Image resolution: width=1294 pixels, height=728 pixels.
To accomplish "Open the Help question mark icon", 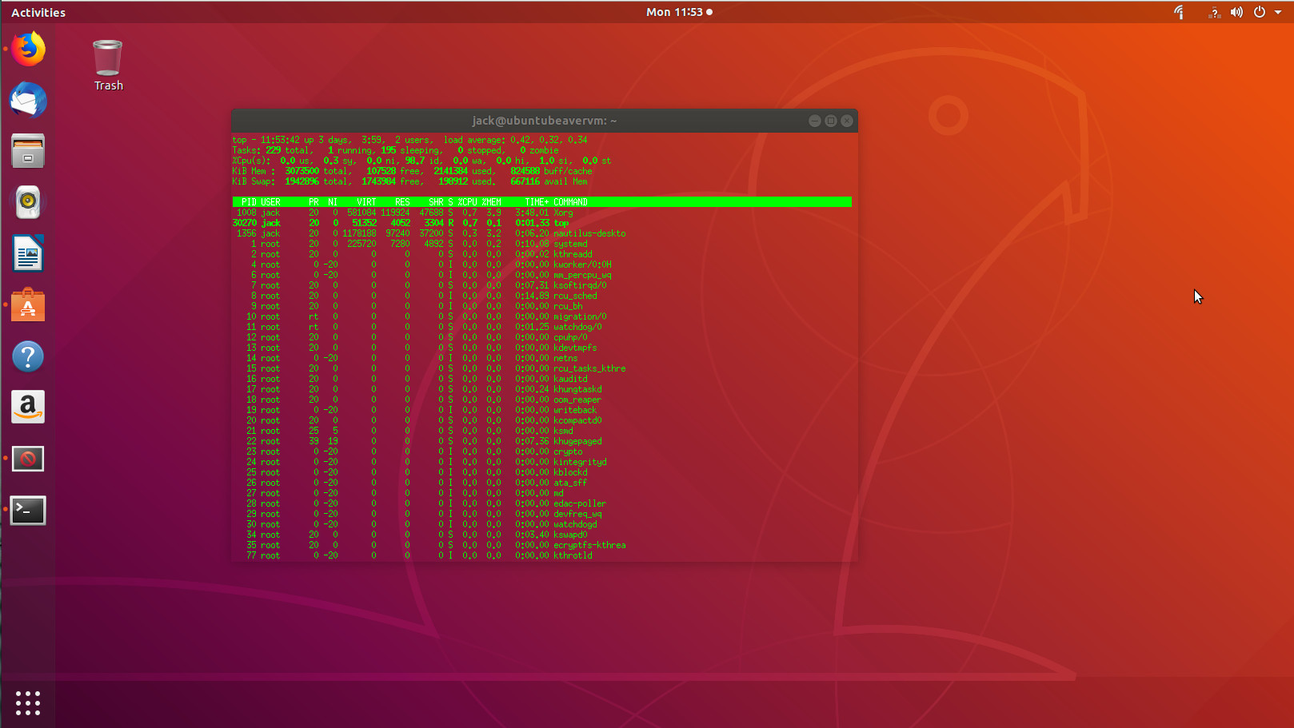I will coord(28,356).
